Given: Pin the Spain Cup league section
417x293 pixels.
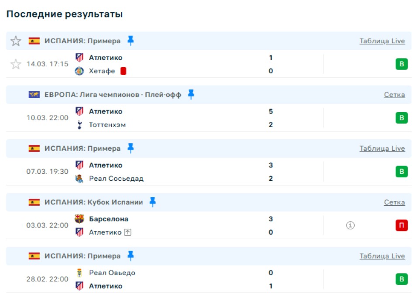Looking at the screenshot, I should (152, 202).
